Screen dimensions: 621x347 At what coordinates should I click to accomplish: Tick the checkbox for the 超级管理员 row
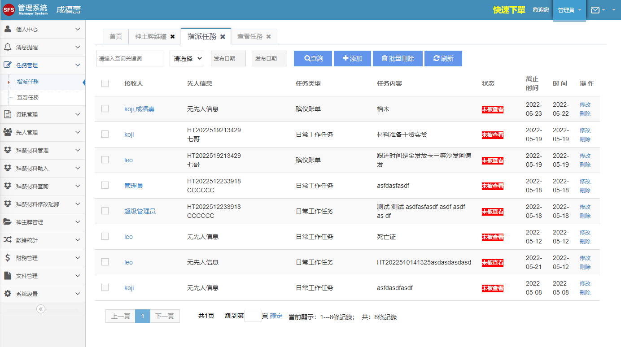pos(105,211)
